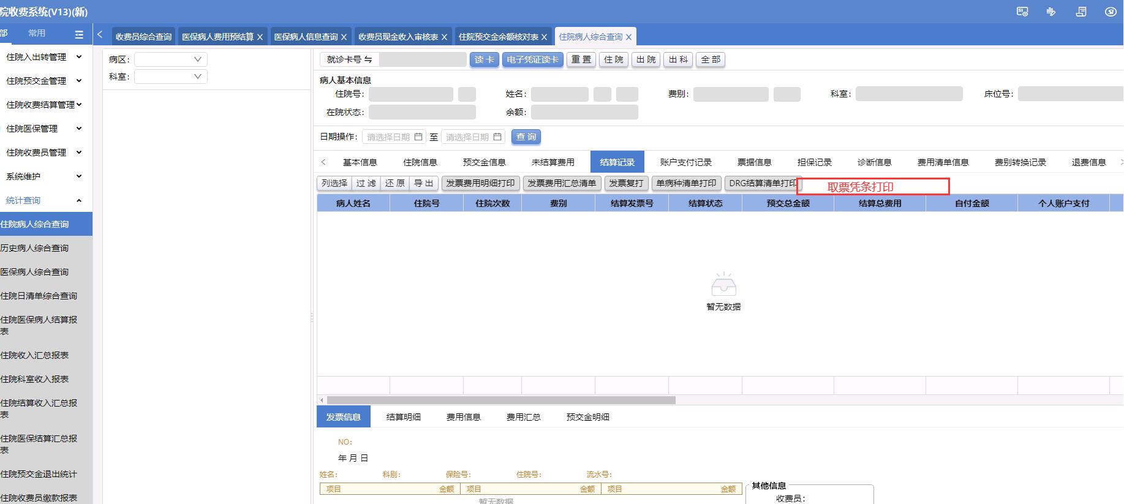Open the calendar icon in the end date field
This screenshot has width=1124, height=504.
point(497,137)
